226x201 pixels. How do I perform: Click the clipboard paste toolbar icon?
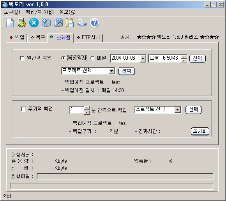[x=70, y=23]
